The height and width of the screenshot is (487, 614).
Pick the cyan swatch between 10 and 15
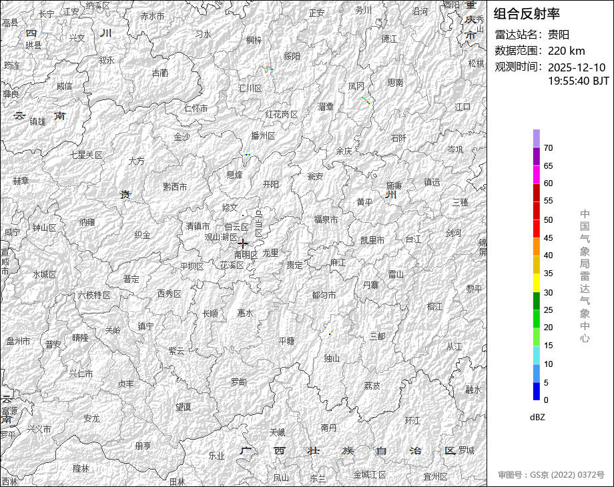(x=537, y=355)
